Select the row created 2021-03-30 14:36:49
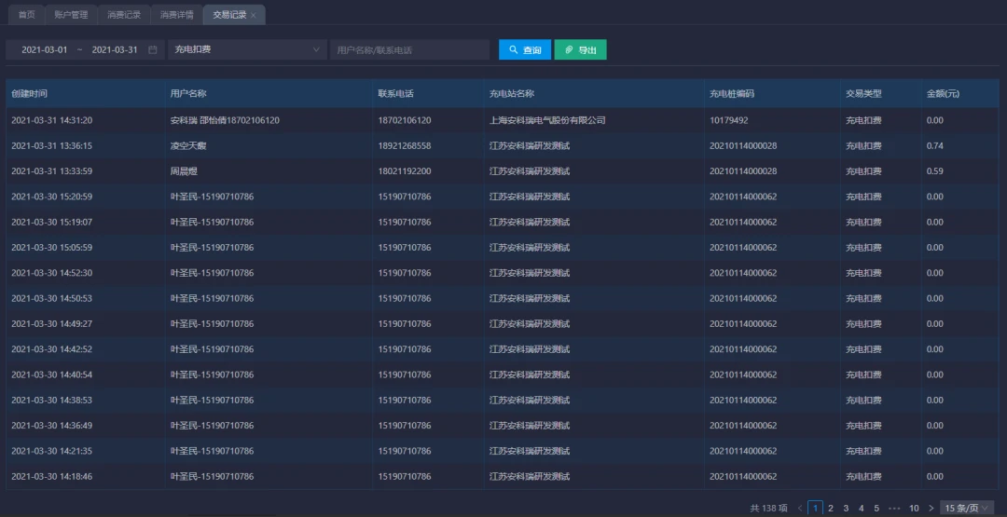1007x517 pixels. tap(503, 426)
